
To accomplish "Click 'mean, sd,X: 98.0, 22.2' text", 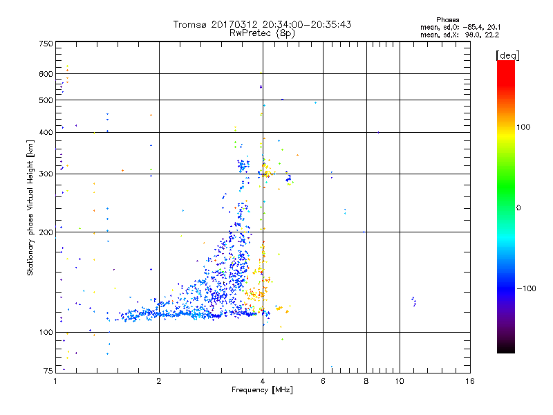I will [x=460, y=35].
